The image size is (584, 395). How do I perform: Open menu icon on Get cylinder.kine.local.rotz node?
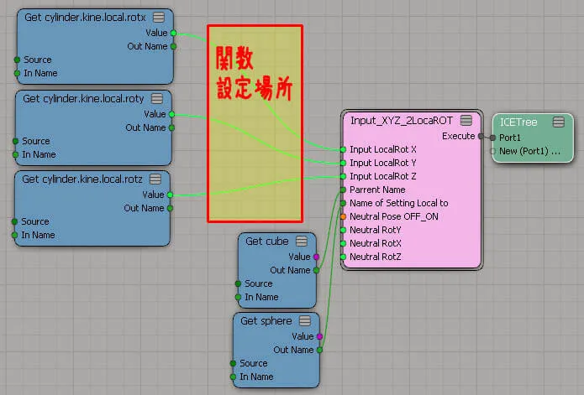coord(155,179)
